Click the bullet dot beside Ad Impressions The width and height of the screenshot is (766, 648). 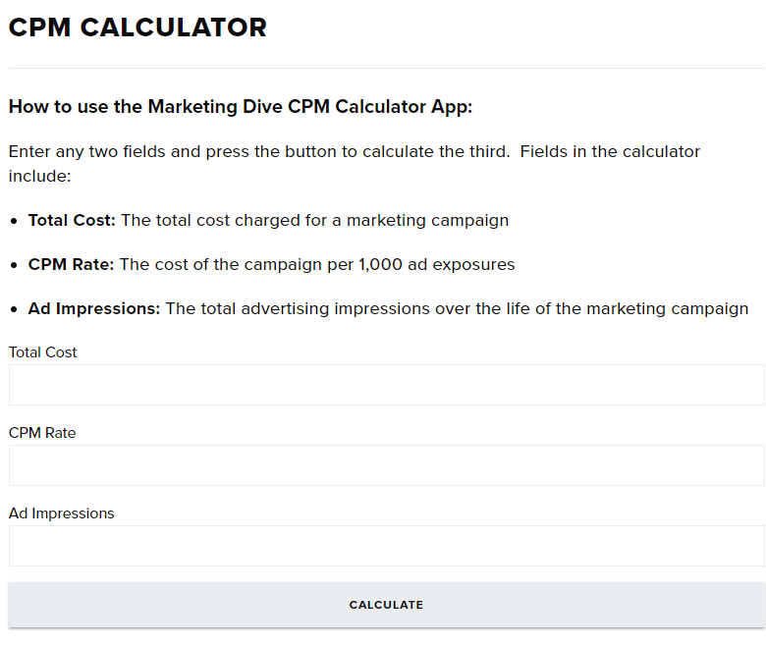14,309
